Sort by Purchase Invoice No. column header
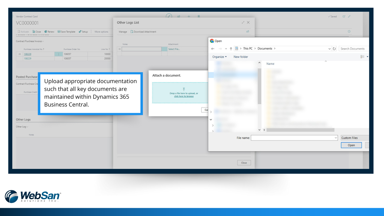 pyautogui.click(x=34, y=49)
